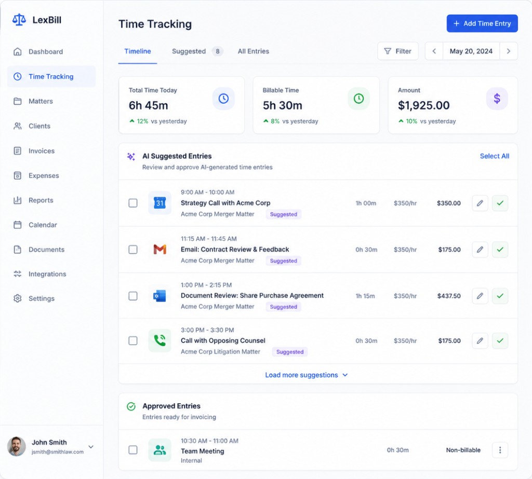This screenshot has width=532, height=479.
Task: Check the Document Review: Share Purchase Agreement checkbox
Action: click(x=133, y=296)
